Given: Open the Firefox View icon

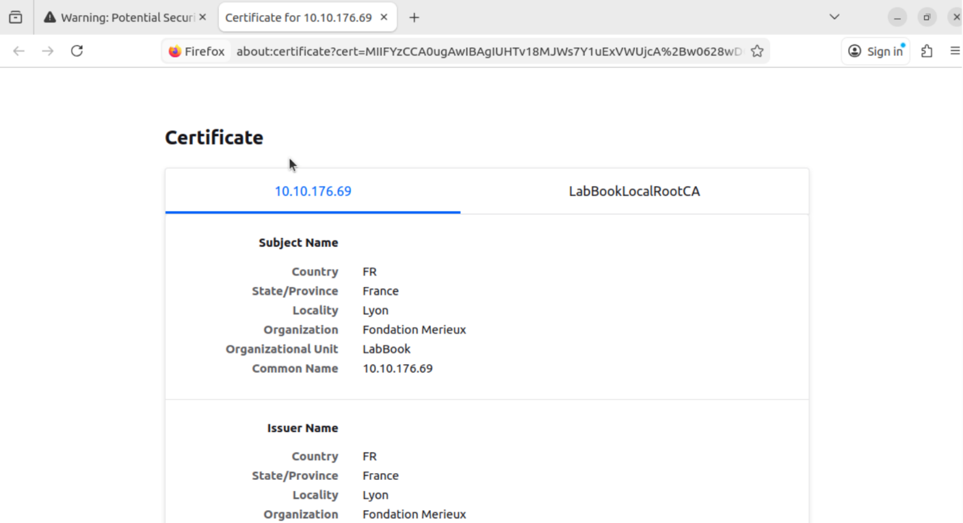Looking at the screenshot, I should click(x=16, y=17).
